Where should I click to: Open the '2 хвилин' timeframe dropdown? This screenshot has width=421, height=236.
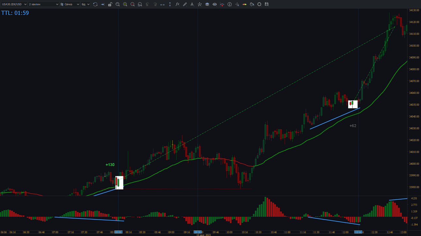tap(43, 4)
